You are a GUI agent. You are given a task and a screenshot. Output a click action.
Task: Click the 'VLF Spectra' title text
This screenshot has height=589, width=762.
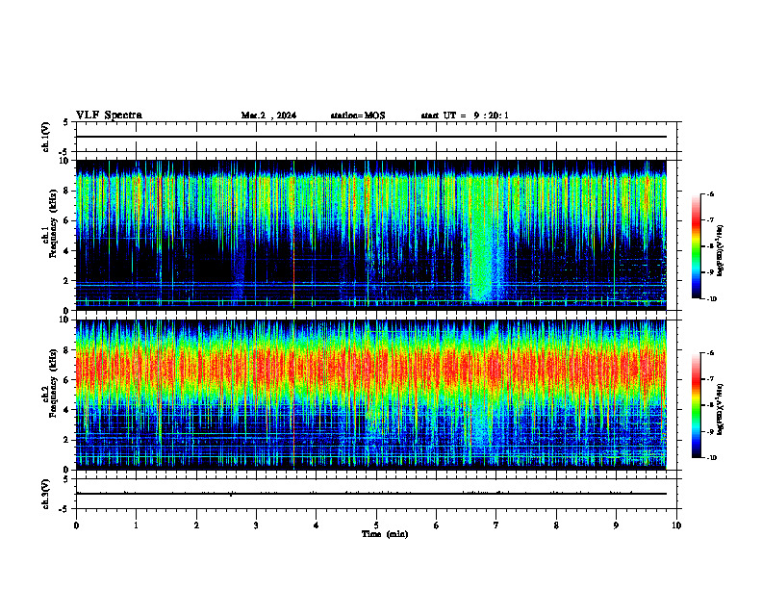(109, 115)
